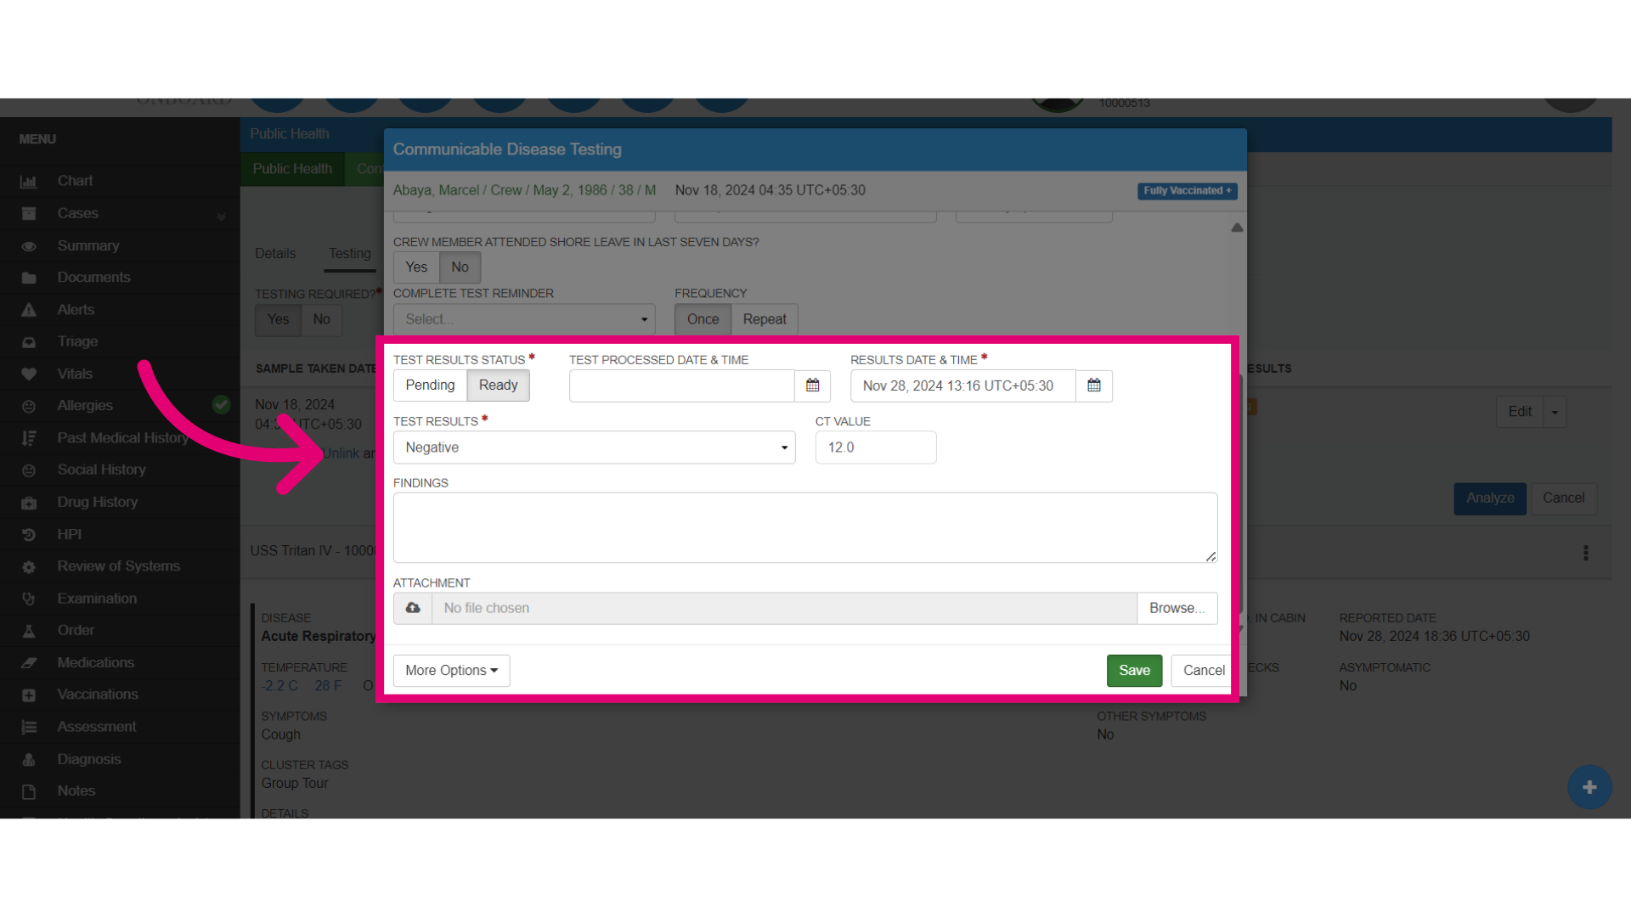Click the Notes file icon

pyautogui.click(x=28, y=790)
